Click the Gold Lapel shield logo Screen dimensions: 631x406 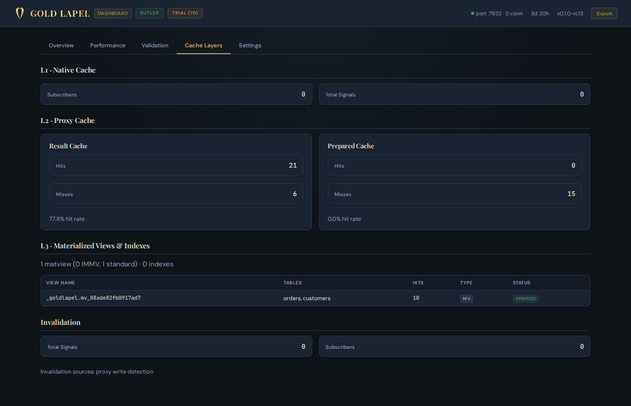pos(20,13)
